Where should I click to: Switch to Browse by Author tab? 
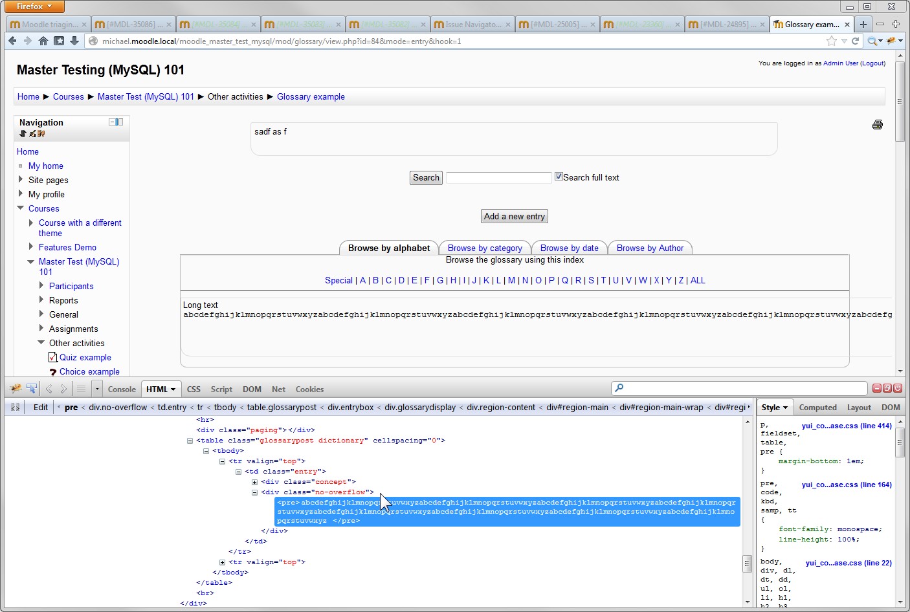tap(650, 248)
